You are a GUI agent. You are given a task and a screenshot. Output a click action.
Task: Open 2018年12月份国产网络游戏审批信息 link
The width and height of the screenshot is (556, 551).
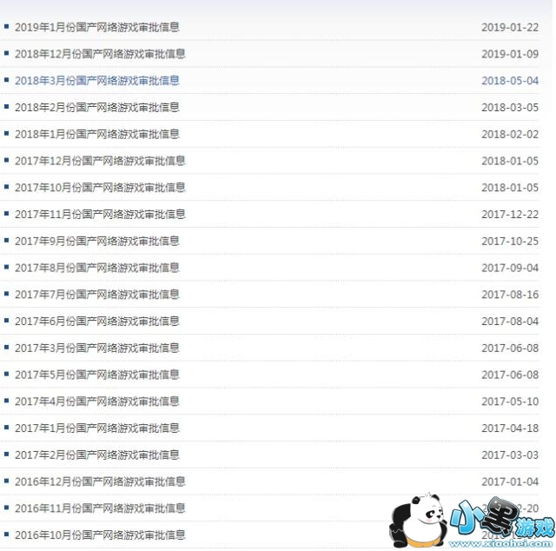point(100,54)
